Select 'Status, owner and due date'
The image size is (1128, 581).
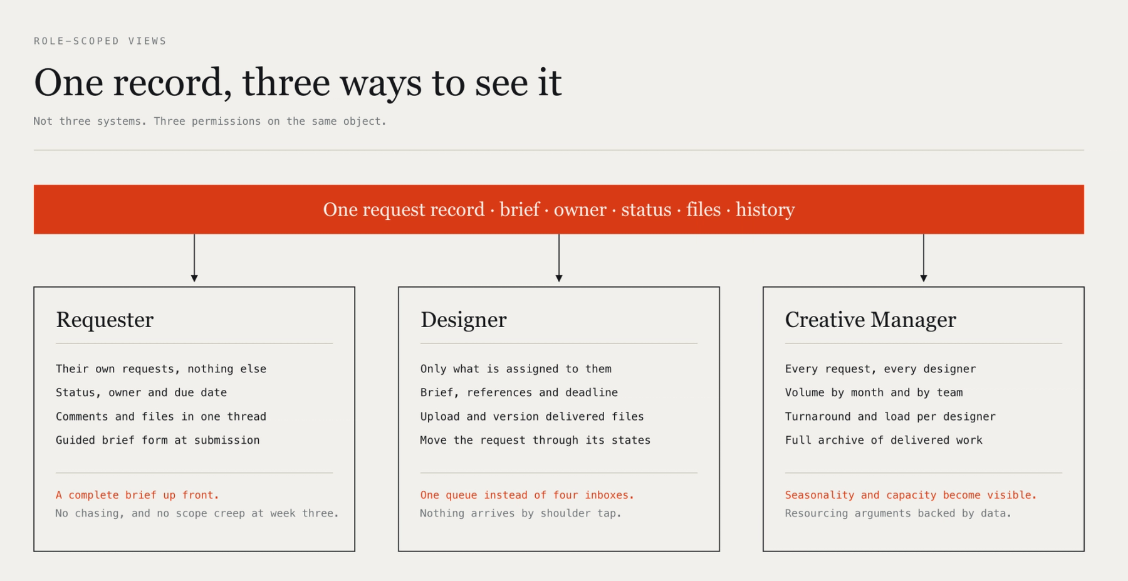coord(141,392)
